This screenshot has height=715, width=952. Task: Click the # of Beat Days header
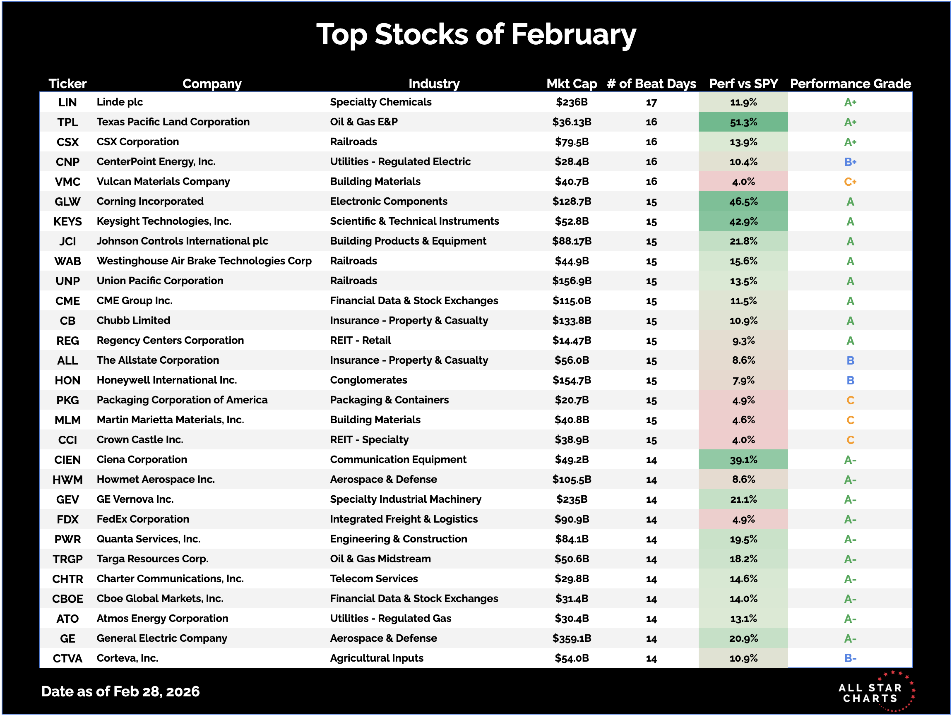click(651, 84)
